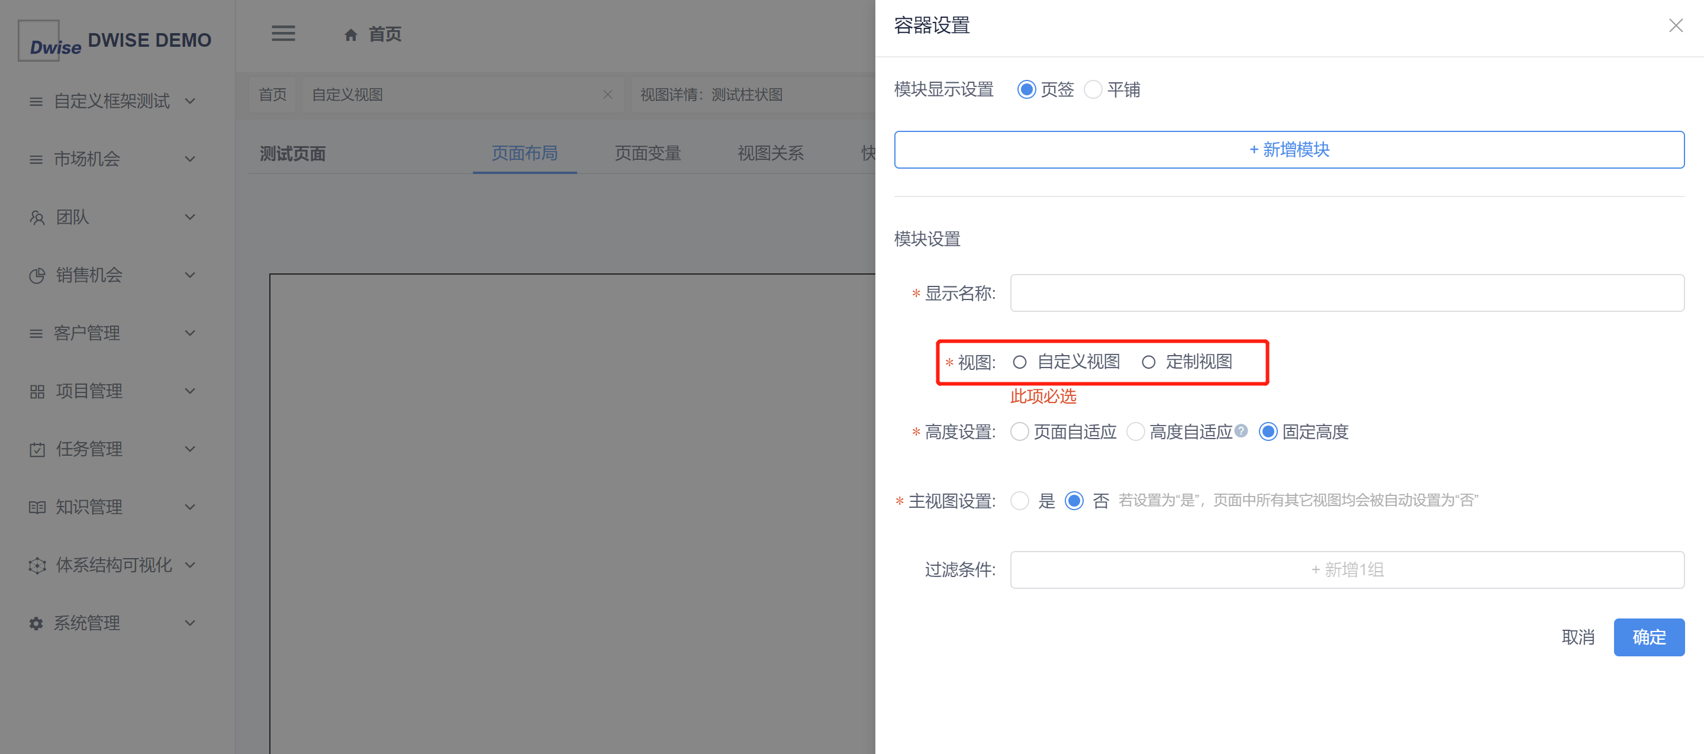Click the 自定义框架测试 list icon
This screenshot has width=1704, height=754.
[x=36, y=102]
